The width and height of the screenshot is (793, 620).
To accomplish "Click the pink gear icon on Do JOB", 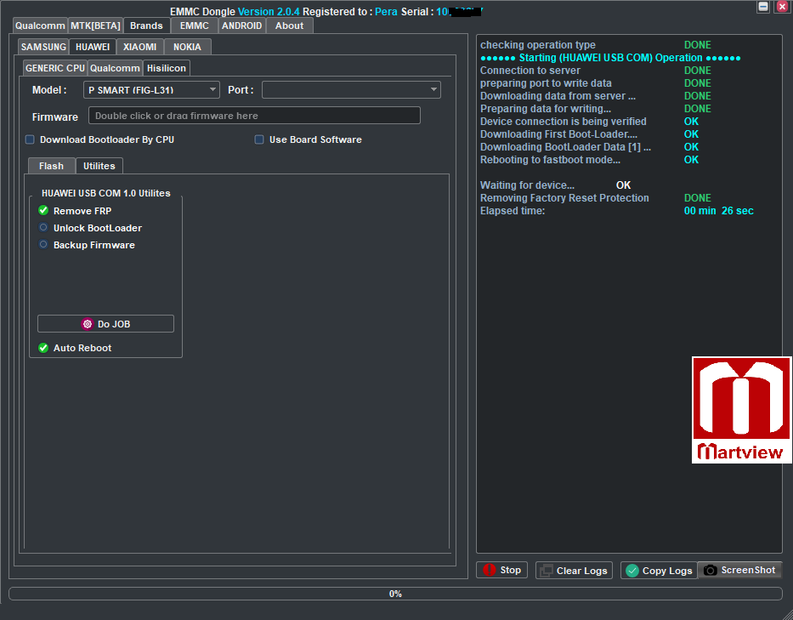I will [88, 324].
